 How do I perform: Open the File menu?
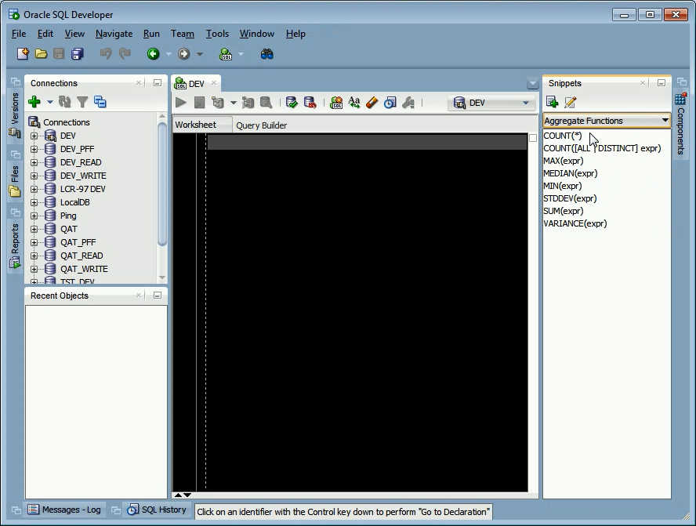tap(19, 34)
